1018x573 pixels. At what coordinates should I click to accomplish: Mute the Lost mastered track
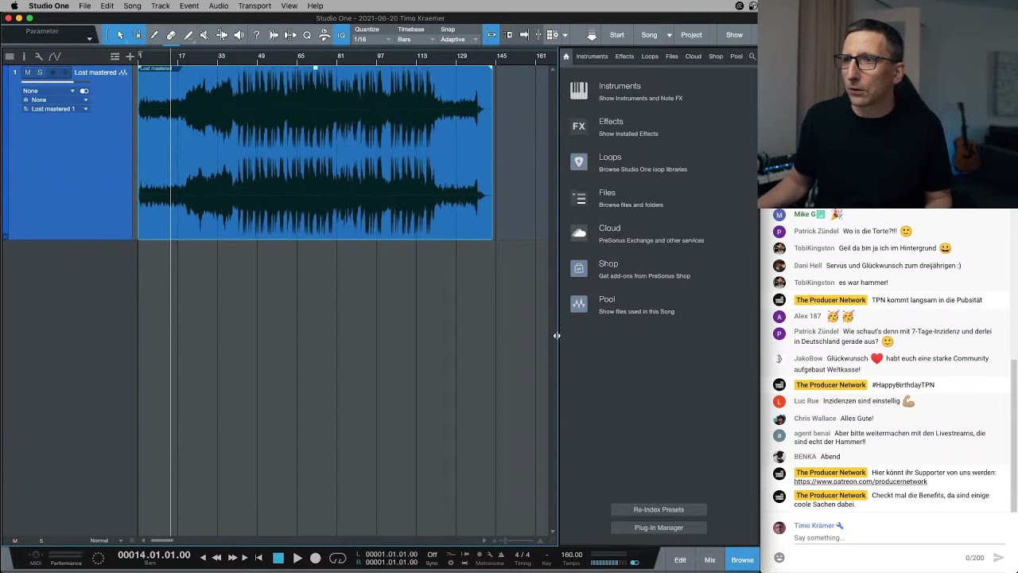coord(28,72)
